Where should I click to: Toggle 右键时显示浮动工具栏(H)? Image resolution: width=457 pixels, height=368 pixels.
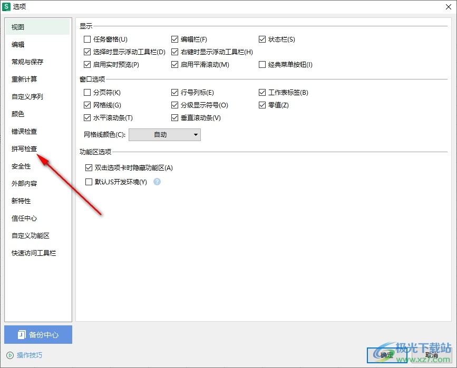coord(174,52)
